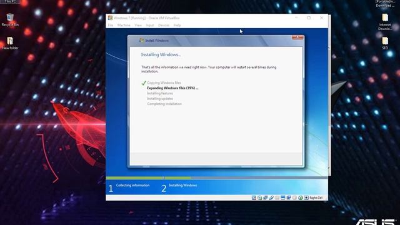
Task: Click step 1 Collecting information label
Action: point(132,186)
